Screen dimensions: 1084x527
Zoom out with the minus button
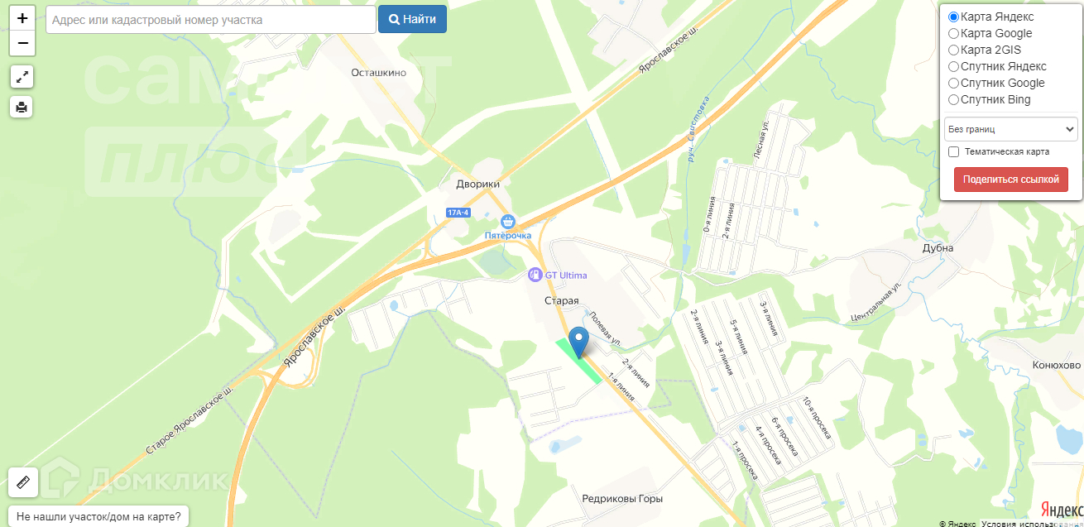[22, 43]
